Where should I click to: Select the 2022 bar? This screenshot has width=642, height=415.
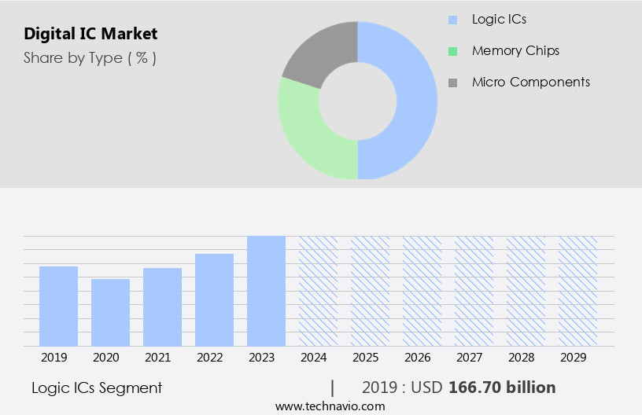tap(215, 300)
